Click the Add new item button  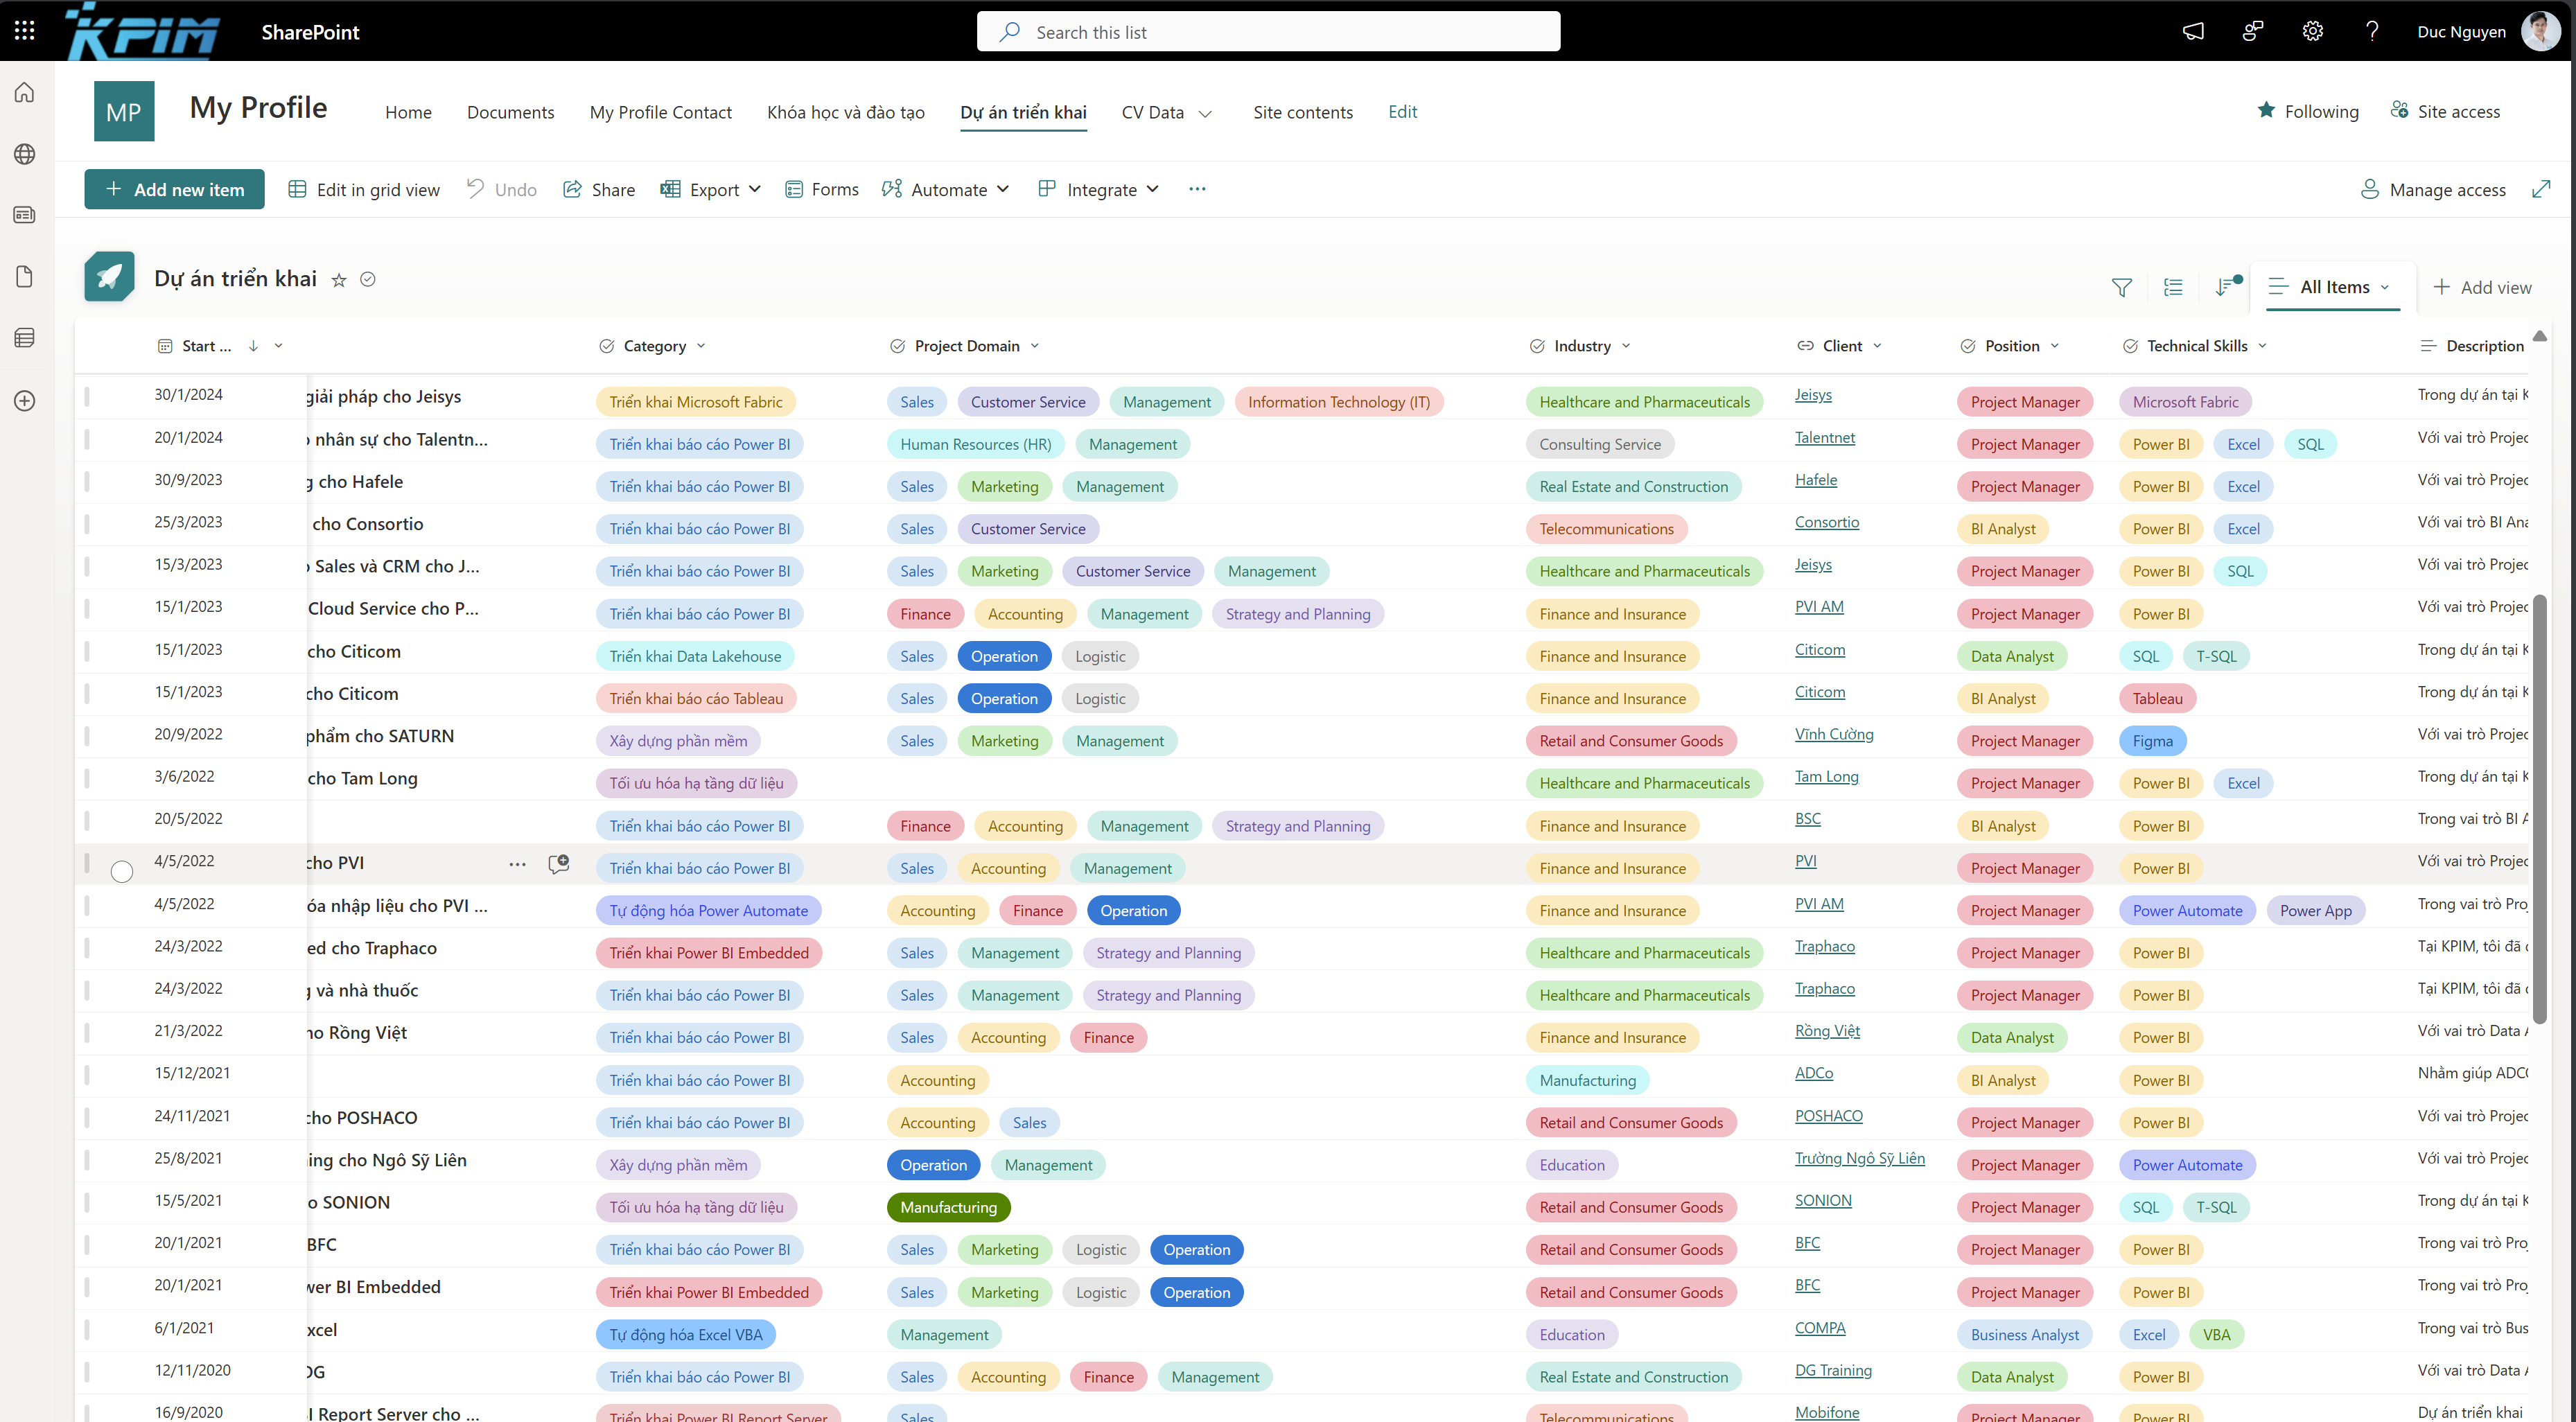tap(174, 189)
